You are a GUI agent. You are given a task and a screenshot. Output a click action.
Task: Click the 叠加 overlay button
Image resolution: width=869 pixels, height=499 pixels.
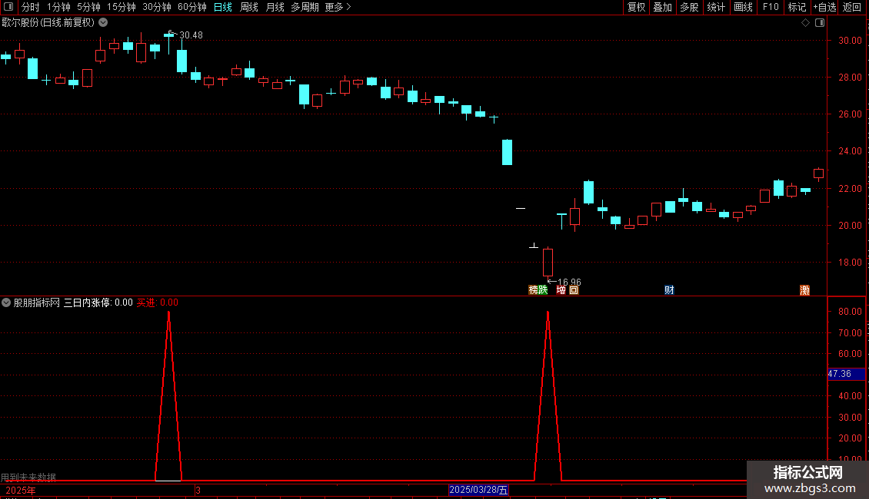662,7
